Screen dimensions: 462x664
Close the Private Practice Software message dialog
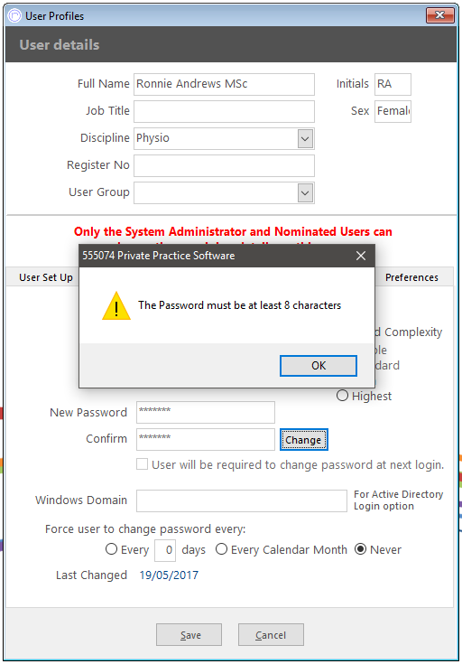click(360, 256)
